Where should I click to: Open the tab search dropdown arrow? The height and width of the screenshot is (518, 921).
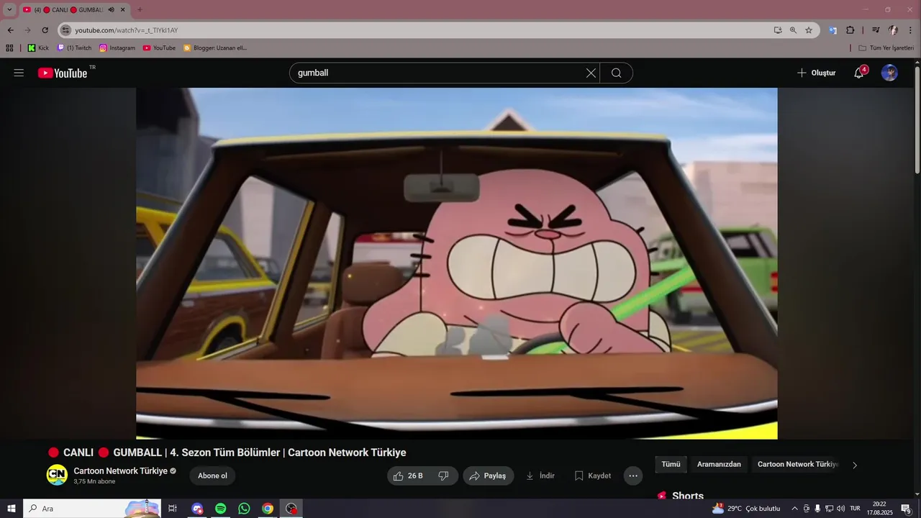(9, 10)
